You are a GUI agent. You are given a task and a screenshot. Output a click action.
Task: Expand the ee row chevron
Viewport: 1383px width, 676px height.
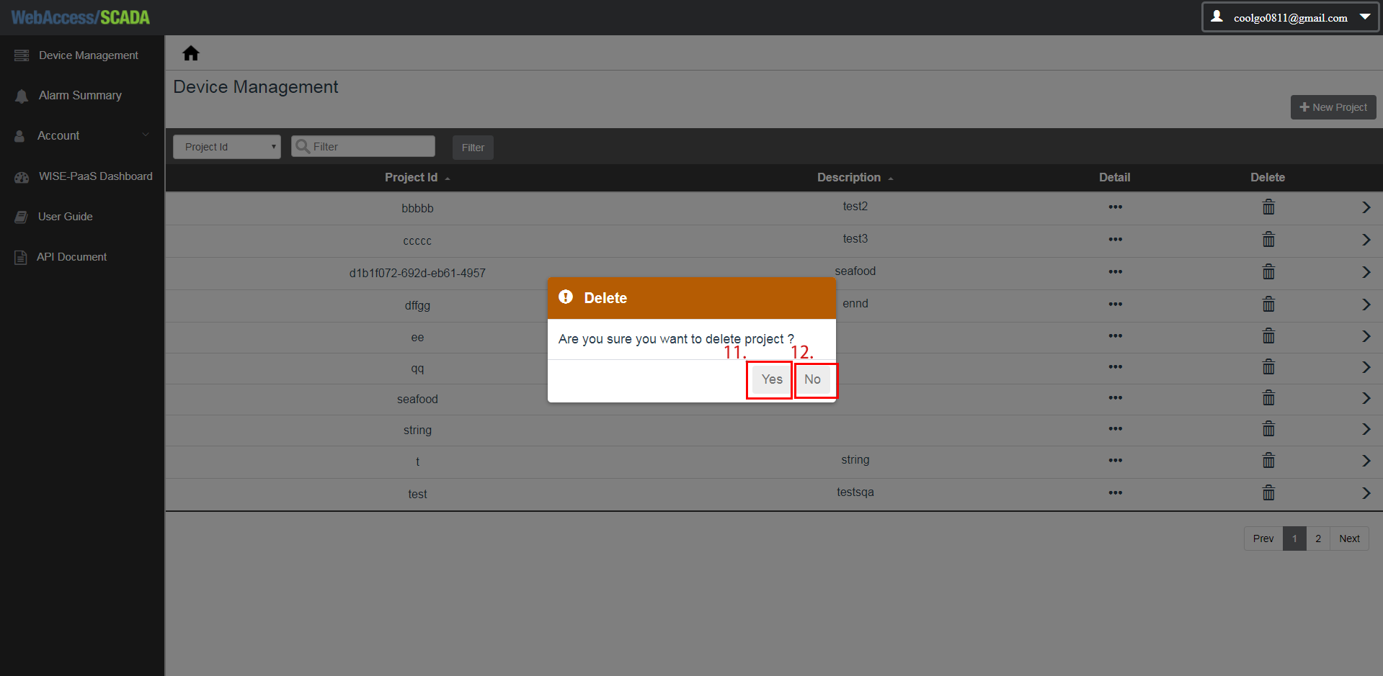click(x=1366, y=335)
